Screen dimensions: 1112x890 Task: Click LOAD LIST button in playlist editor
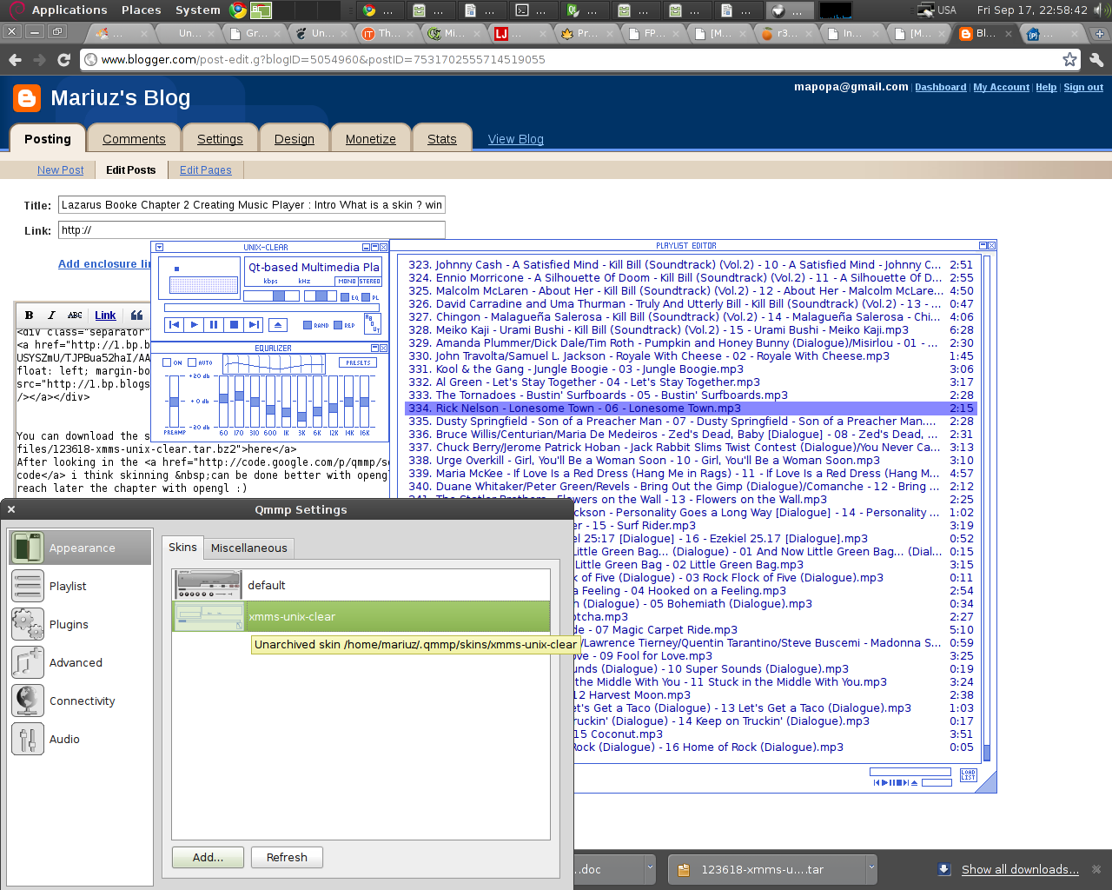coord(969,774)
